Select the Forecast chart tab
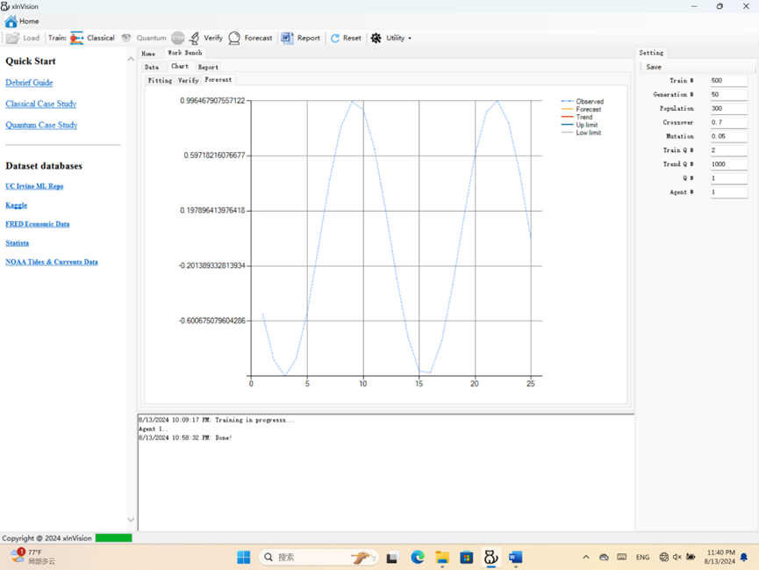 tap(218, 80)
